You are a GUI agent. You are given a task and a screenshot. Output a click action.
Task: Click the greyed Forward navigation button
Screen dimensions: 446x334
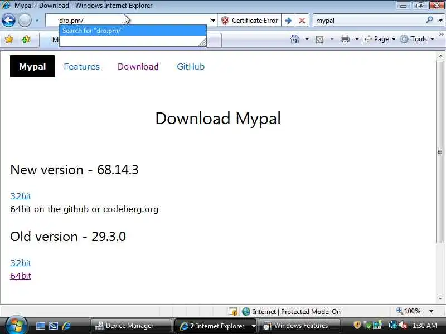click(25, 21)
